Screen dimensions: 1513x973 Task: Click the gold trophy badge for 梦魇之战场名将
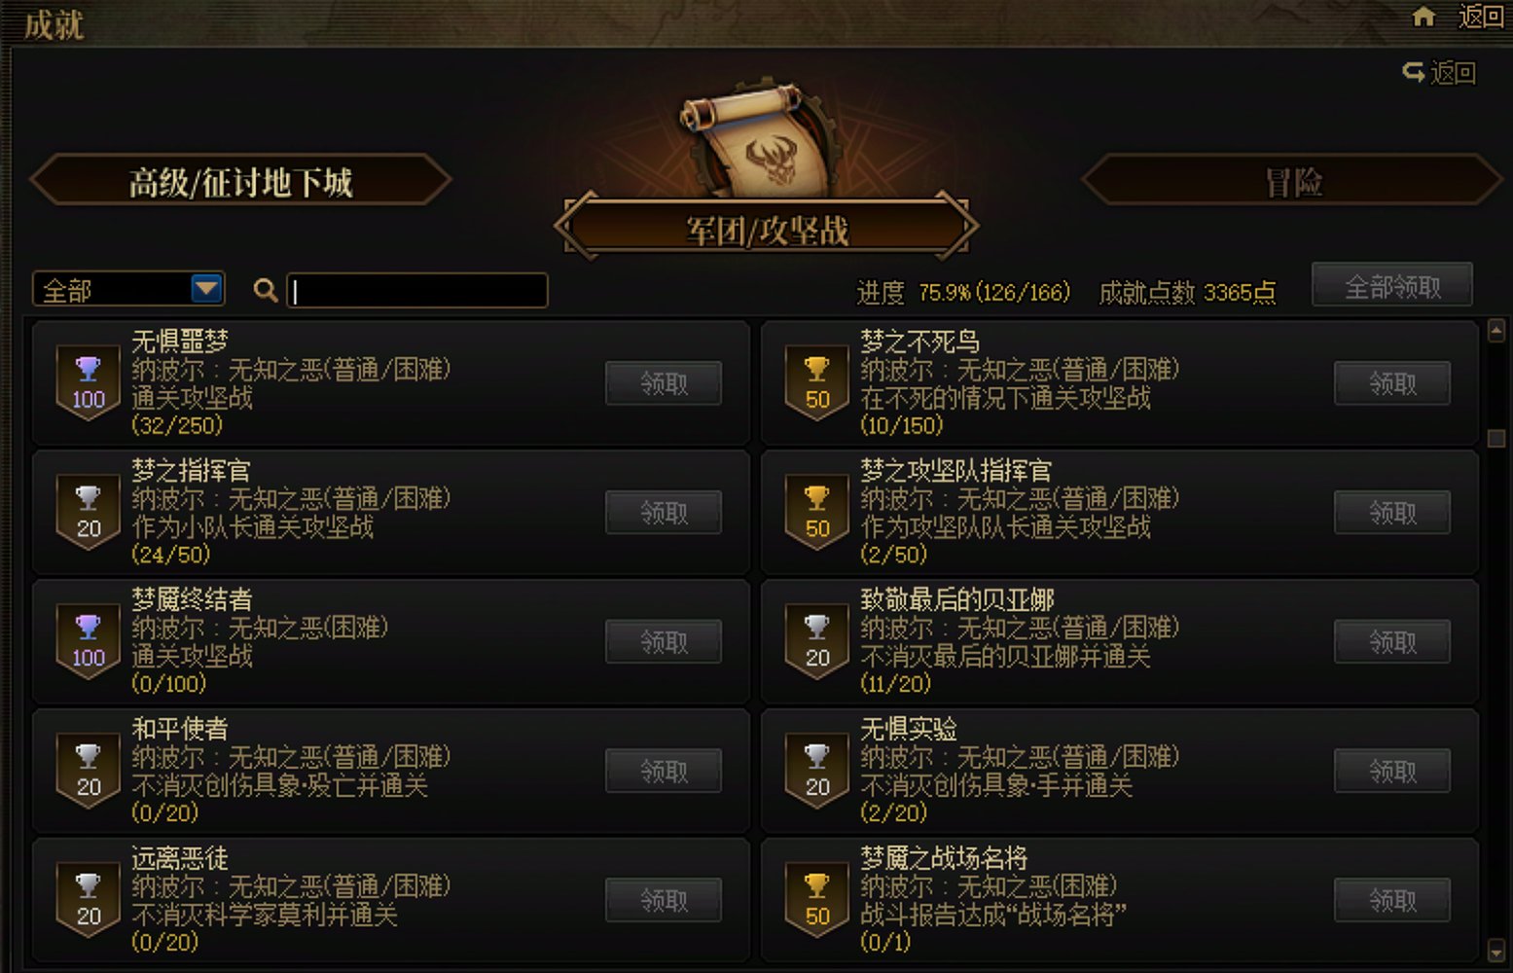click(817, 901)
